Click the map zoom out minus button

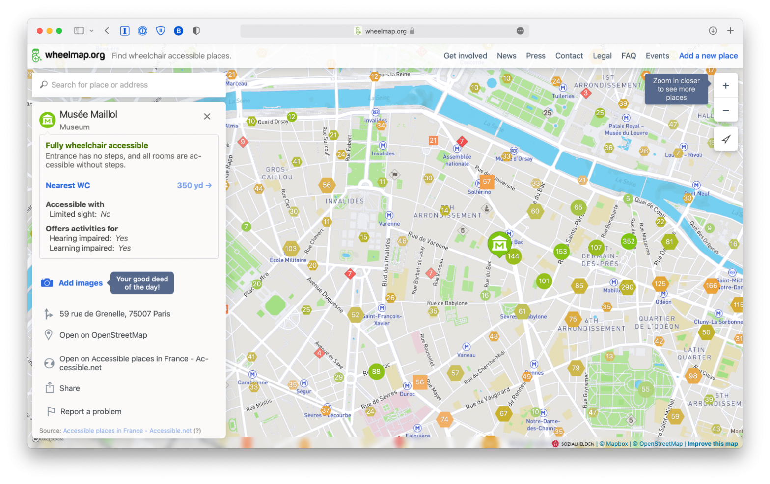(x=725, y=111)
